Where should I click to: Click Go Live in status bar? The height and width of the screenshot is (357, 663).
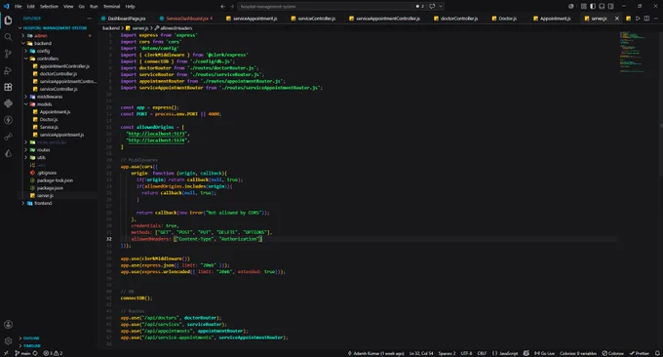coord(544,353)
